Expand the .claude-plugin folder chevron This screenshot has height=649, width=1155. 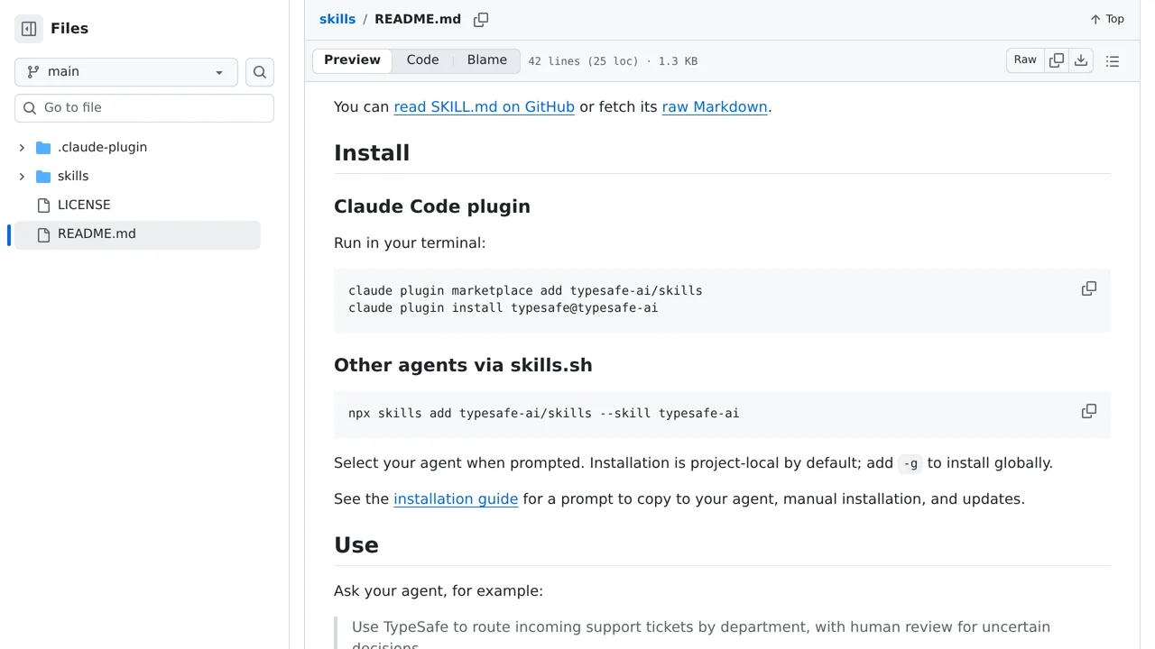(22, 147)
